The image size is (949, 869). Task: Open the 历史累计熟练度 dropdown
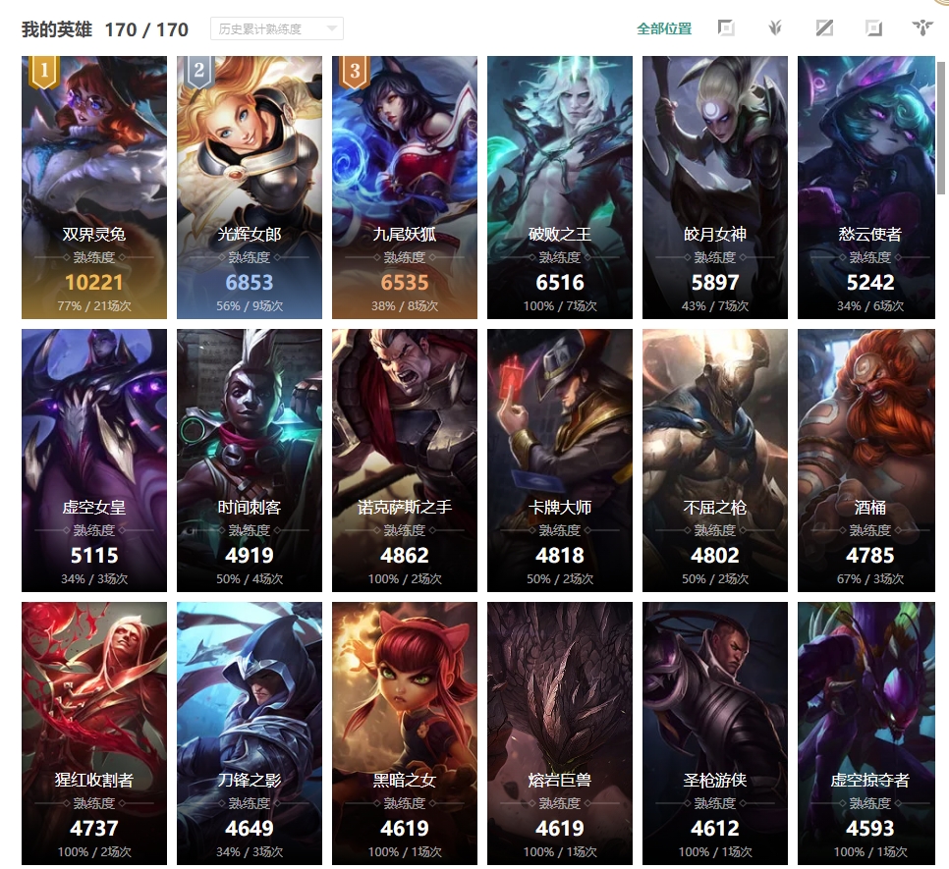(277, 29)
